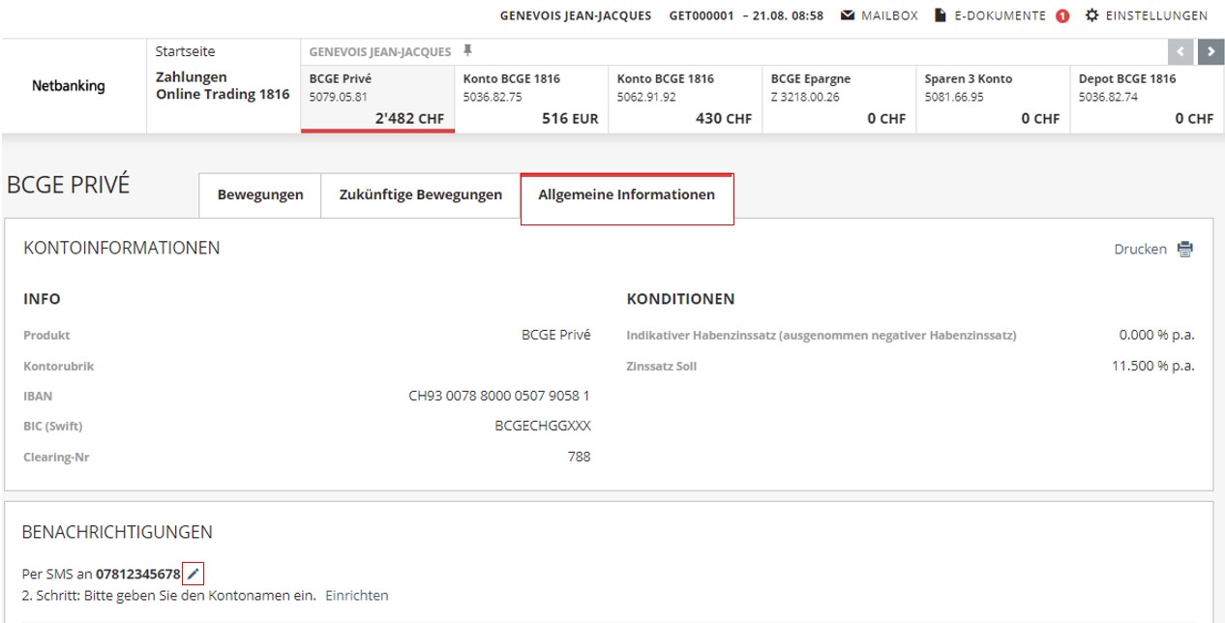Edit SMS phone number pencil icon
The width and height of the screenshot is (1225, 623).
click(194, 575)
